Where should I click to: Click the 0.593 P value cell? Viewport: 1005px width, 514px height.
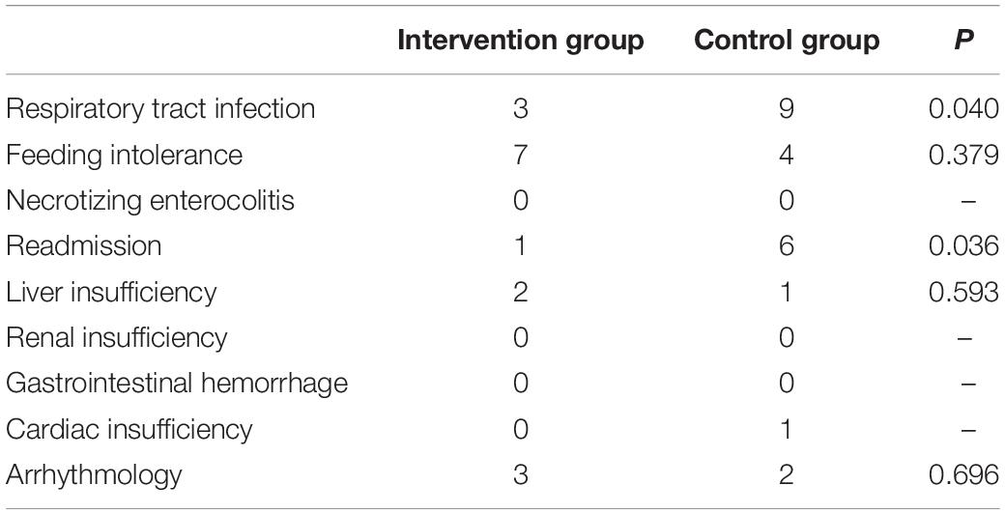pos(963,292)
